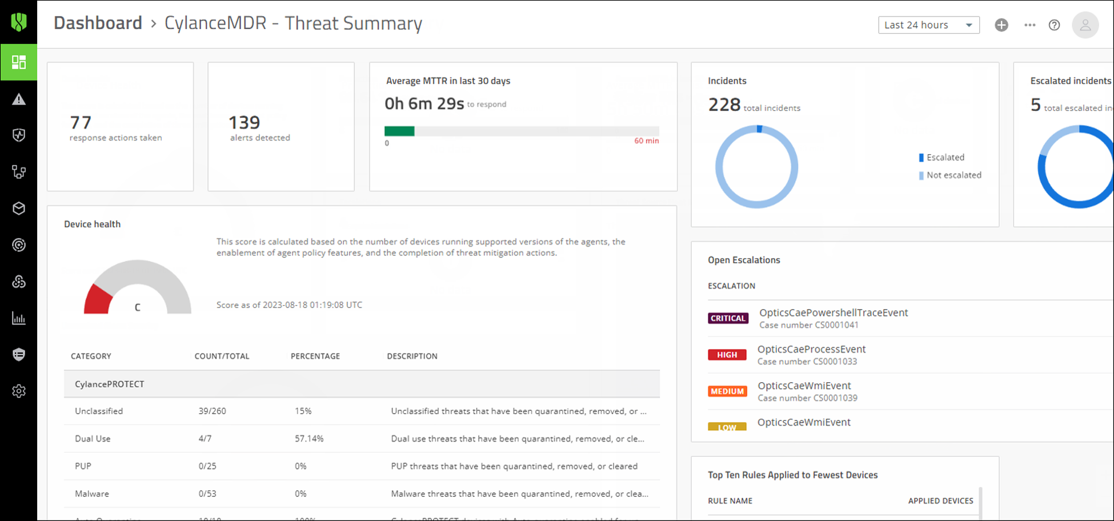Click the DESCRIPTION column header
This screenshot has width=1114, height=521.
point(412,356)
